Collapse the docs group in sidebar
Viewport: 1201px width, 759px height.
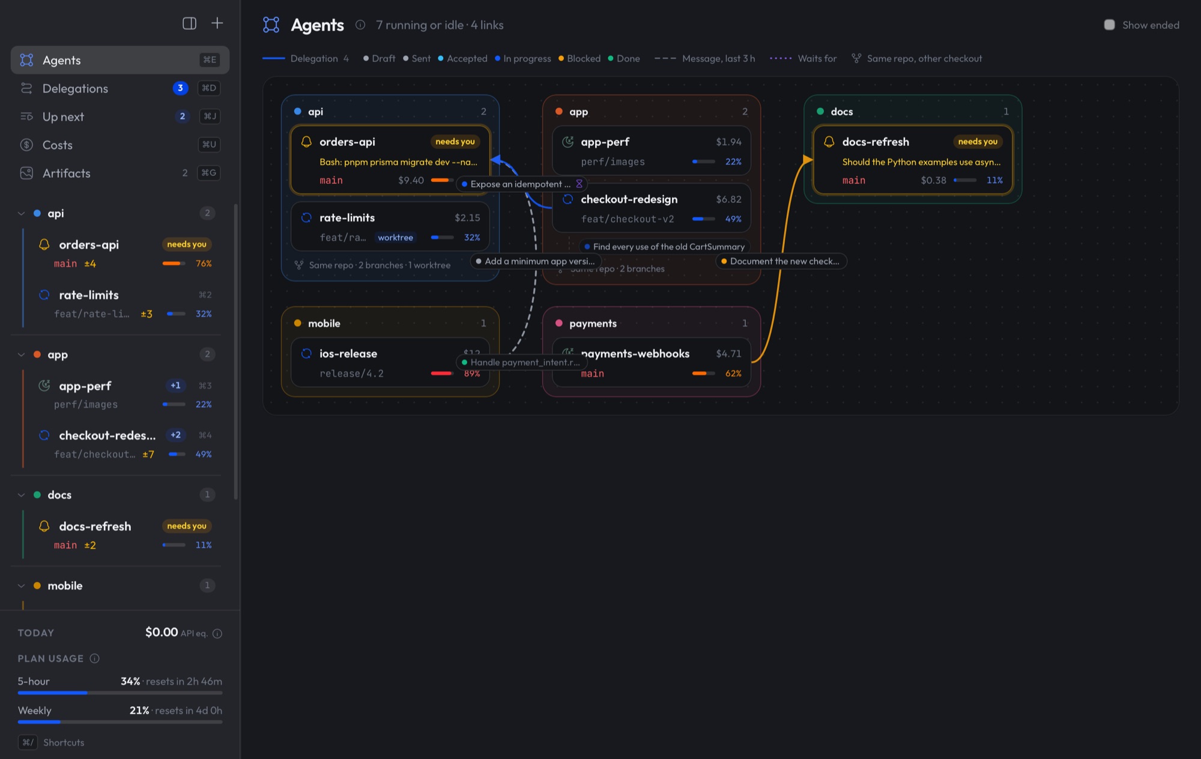(x=21, y=495)
